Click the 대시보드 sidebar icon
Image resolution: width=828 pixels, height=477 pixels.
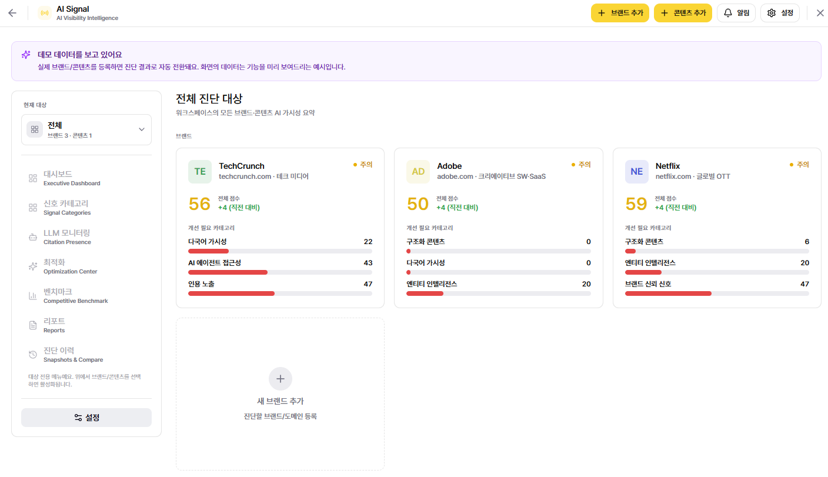(33, 178)
